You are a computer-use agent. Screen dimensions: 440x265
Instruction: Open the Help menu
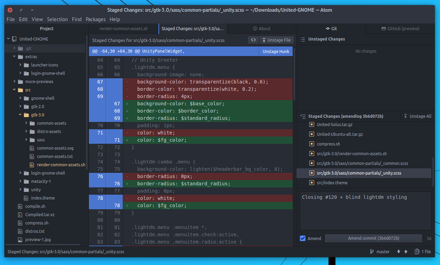point(115,19)
